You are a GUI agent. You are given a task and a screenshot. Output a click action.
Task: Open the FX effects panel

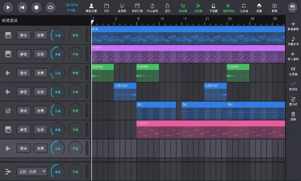click(x=293, y=71)
